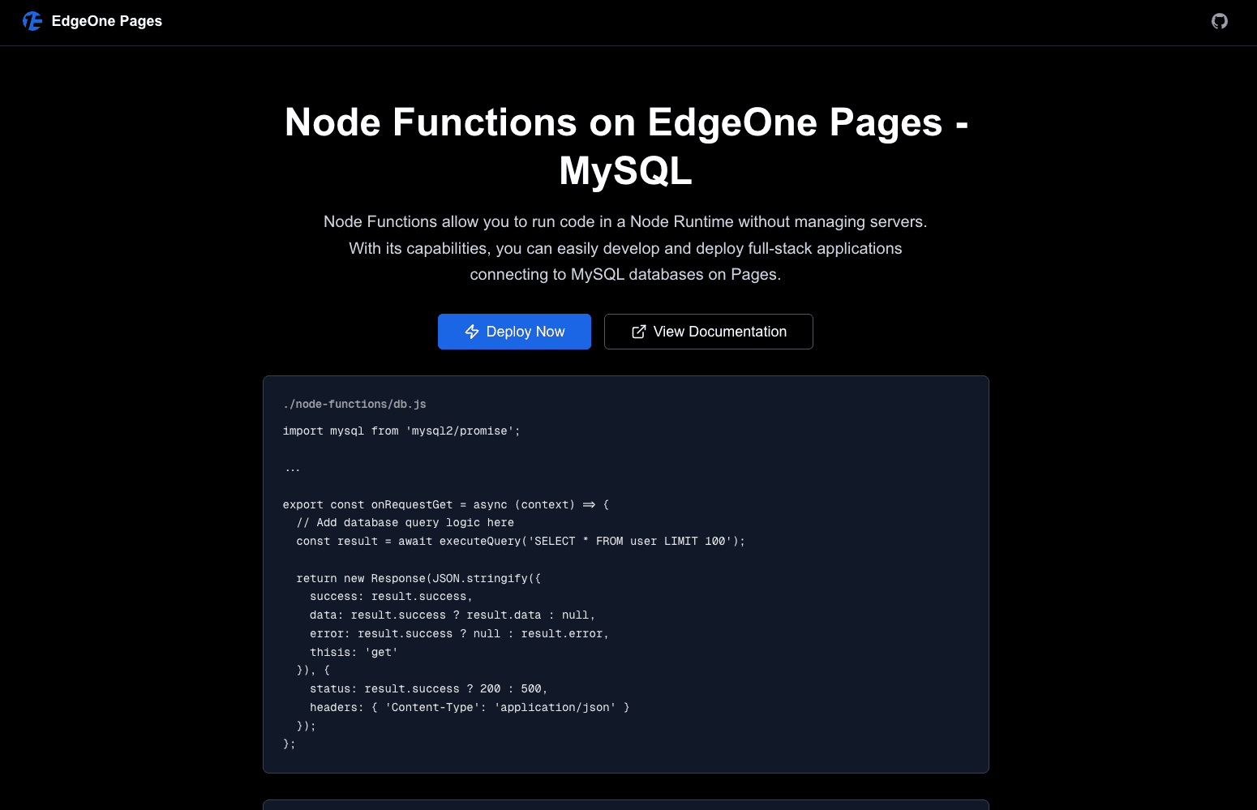1257x810 pixels.
Task: Go to home via EdgeOne Pages text
Action: 106,21
